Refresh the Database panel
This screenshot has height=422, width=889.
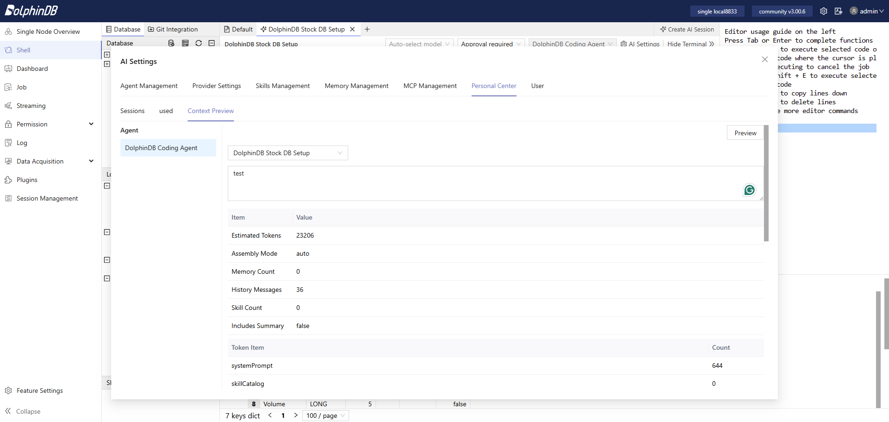199,43
